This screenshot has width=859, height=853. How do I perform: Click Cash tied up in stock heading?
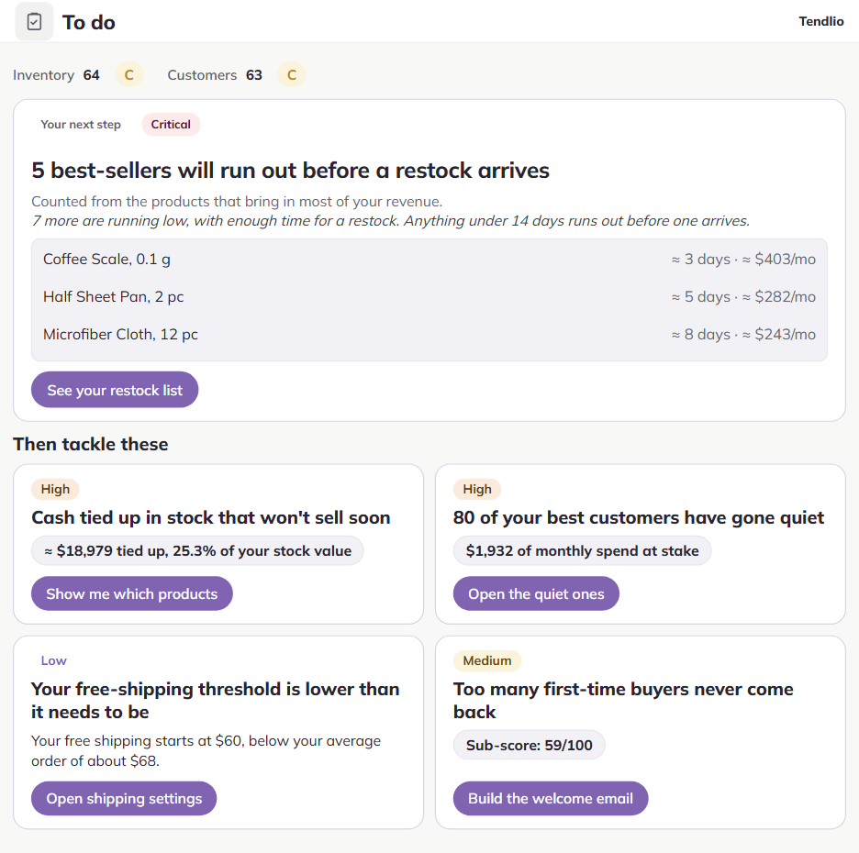point(211,517)
